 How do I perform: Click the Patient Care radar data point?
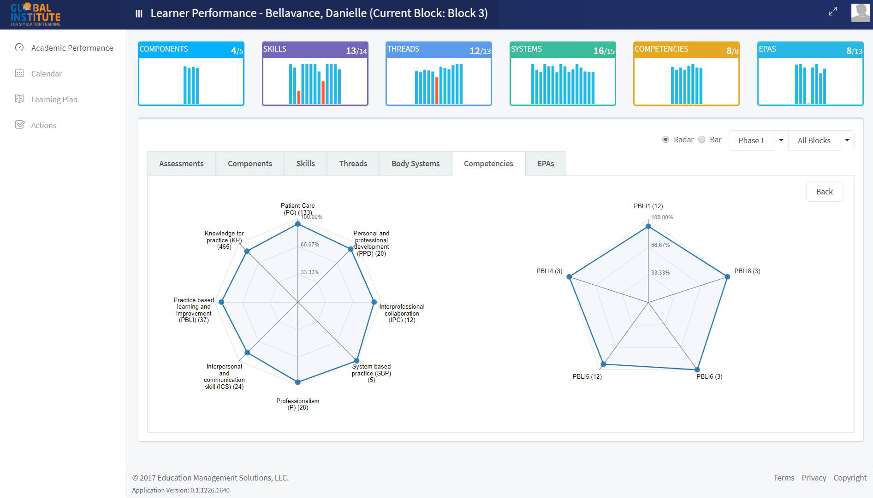tap(298, 224)
